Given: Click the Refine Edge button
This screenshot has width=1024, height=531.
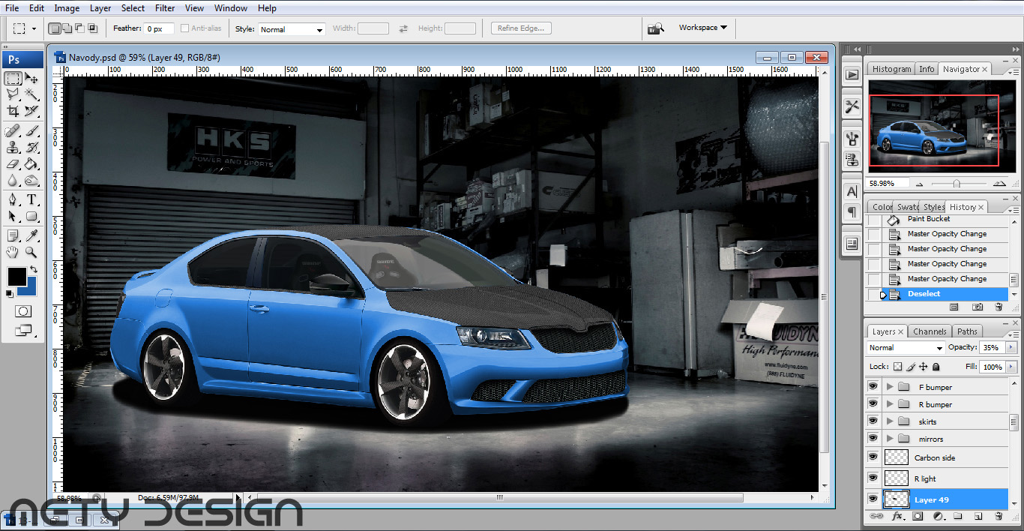Looking at the screenshot, I should click(x=522, y=28).
